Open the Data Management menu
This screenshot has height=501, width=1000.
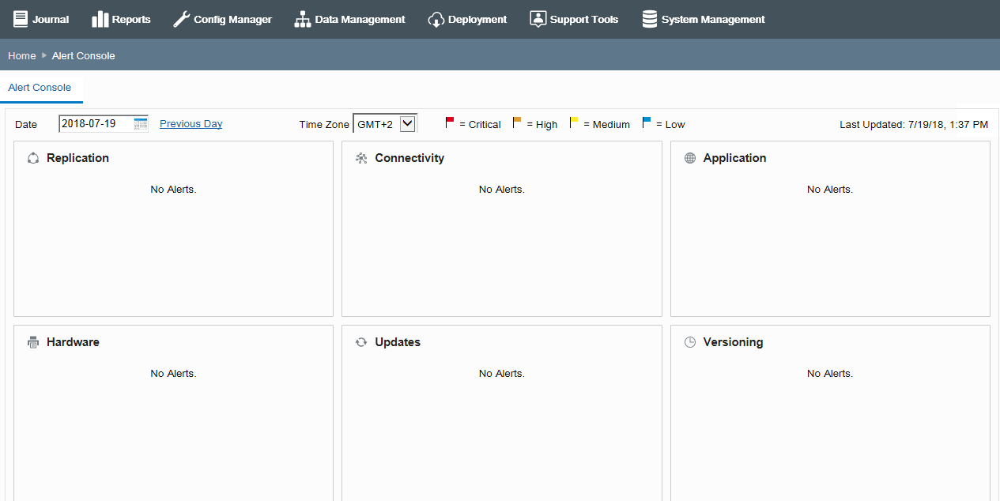click(349, 19)
